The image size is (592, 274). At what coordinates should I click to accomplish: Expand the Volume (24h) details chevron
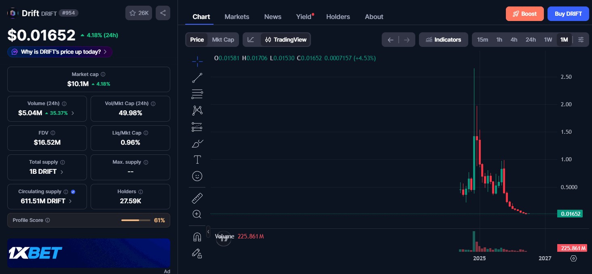[x=73, y=113]
